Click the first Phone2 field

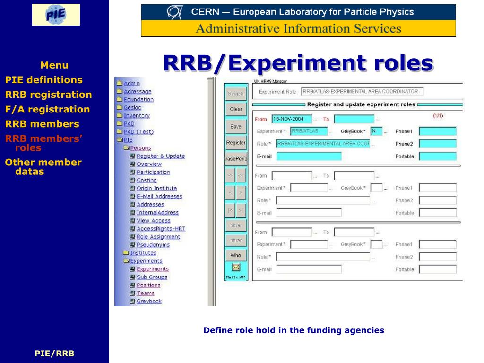click(x=438, y=144)
